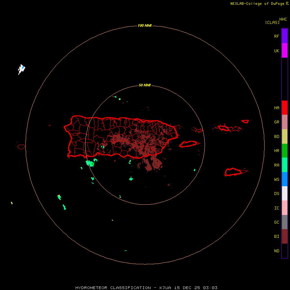
Task: Click the WS blue legend swatch
Action: tap(285, 179)
